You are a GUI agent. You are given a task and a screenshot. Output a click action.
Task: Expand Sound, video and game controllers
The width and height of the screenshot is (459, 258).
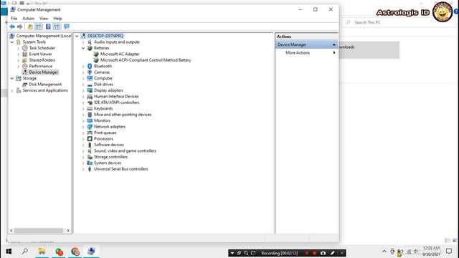(83, 151)
